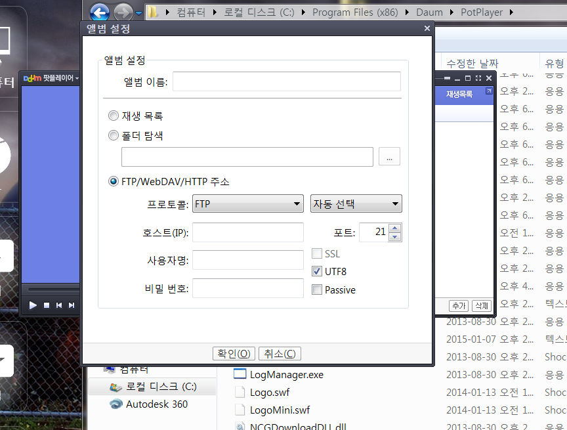Click the 사용자명 input field
The image size is (567, 430).
click(247, 260)
